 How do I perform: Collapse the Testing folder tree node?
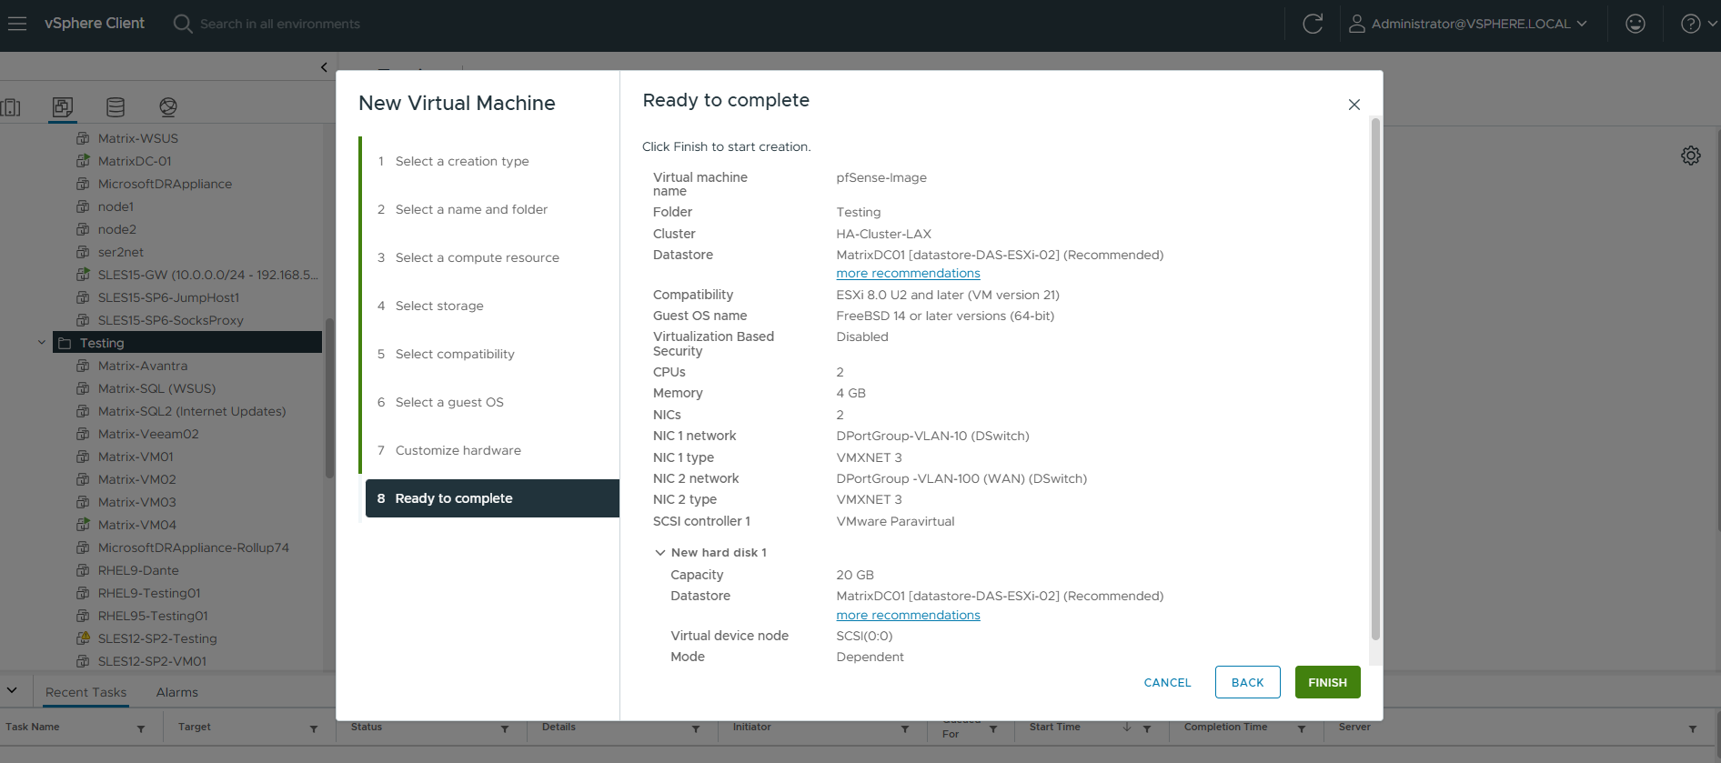(x=42, y=343)
